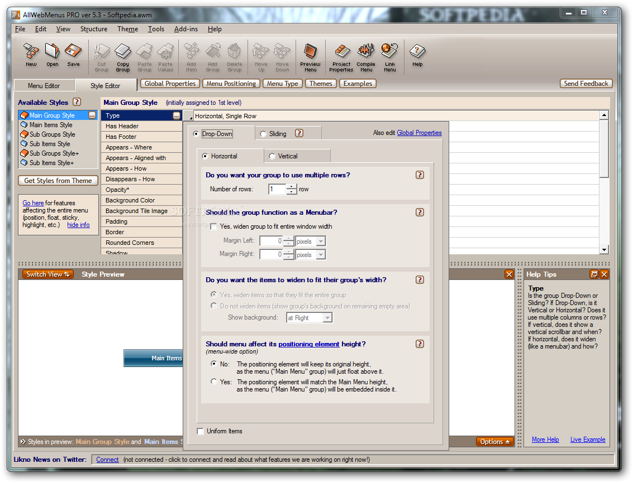Click the Send Feedback button
Viewport: 633px width, 483px height.
point(586,84)
